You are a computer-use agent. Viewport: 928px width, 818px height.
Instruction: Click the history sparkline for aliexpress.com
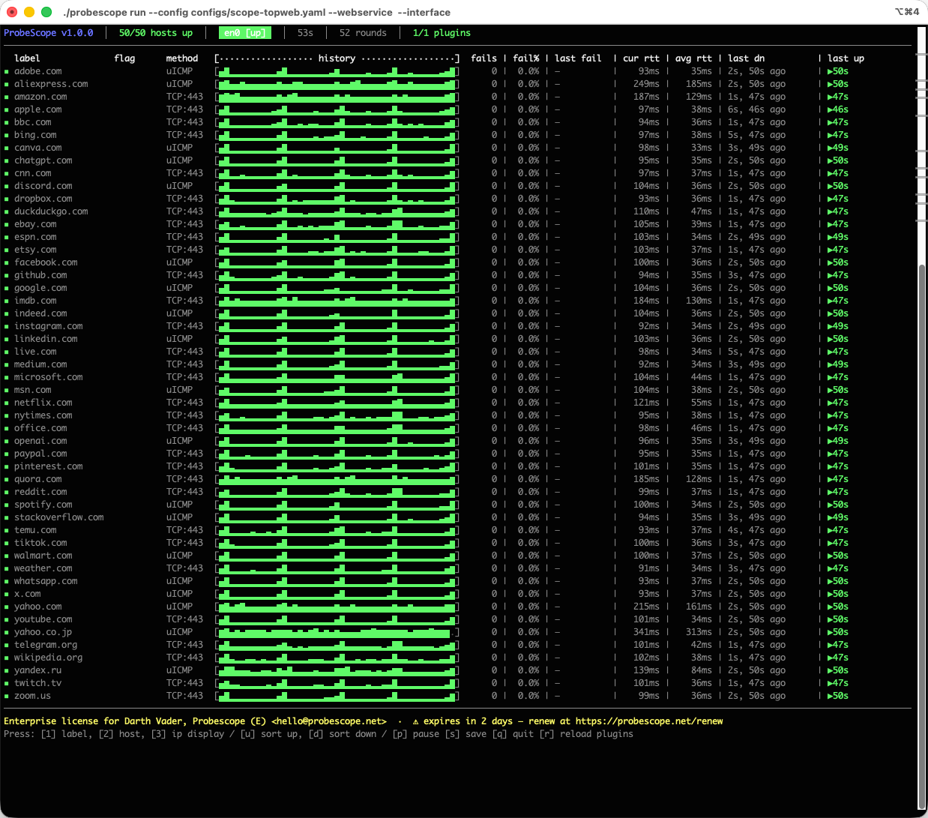point(337,84)
